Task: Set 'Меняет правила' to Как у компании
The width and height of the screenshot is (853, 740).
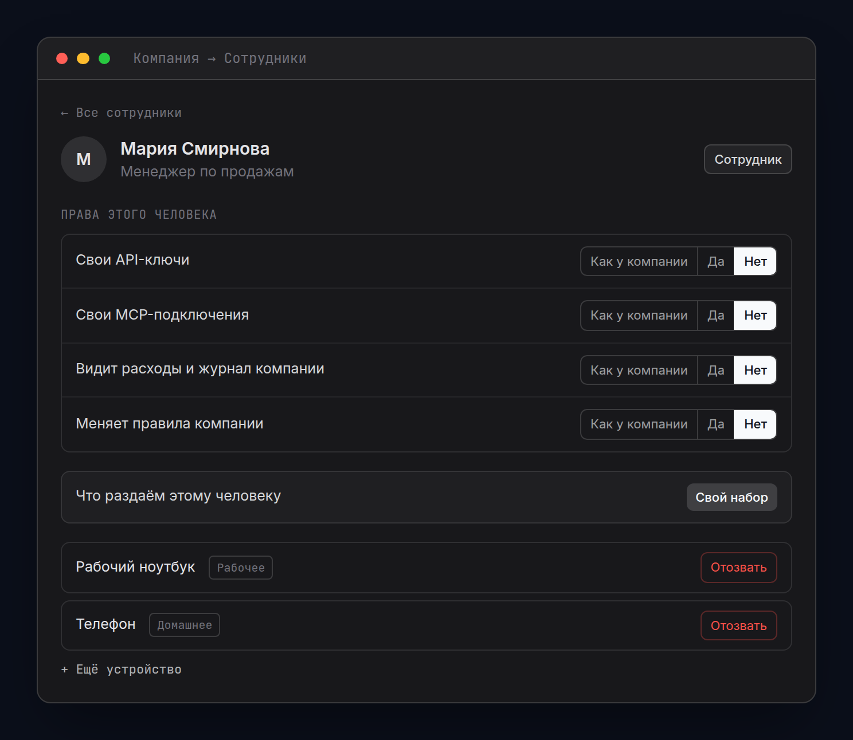Action: [x=639, y=424]
